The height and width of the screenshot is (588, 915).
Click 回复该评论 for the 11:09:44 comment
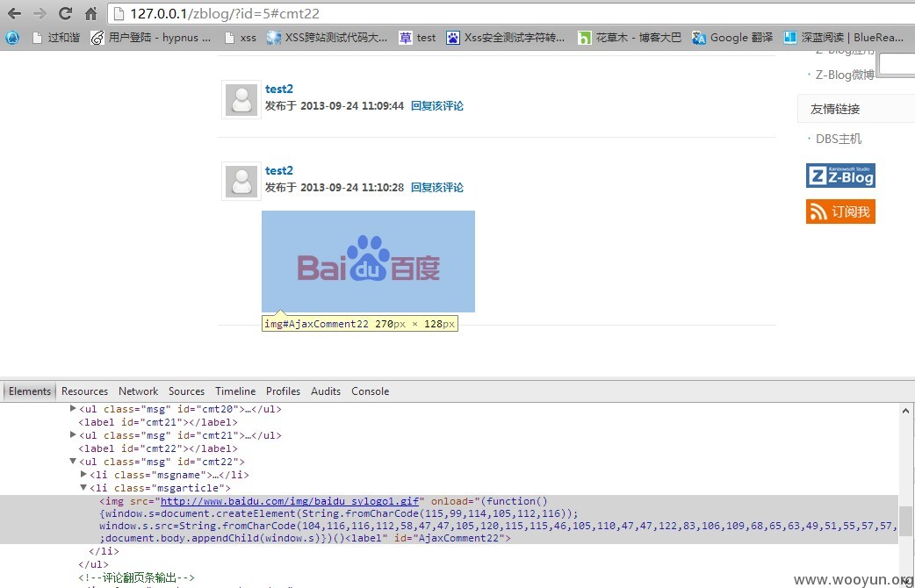coord(437,105)
